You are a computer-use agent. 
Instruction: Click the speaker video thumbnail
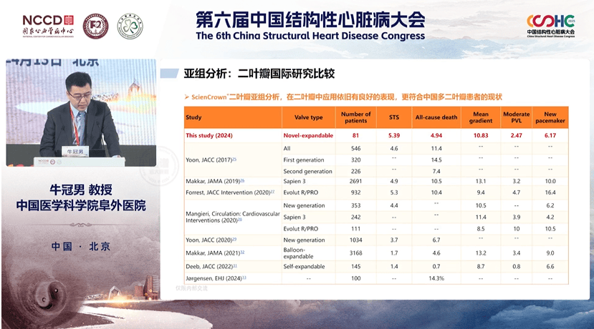click(81, 112)
